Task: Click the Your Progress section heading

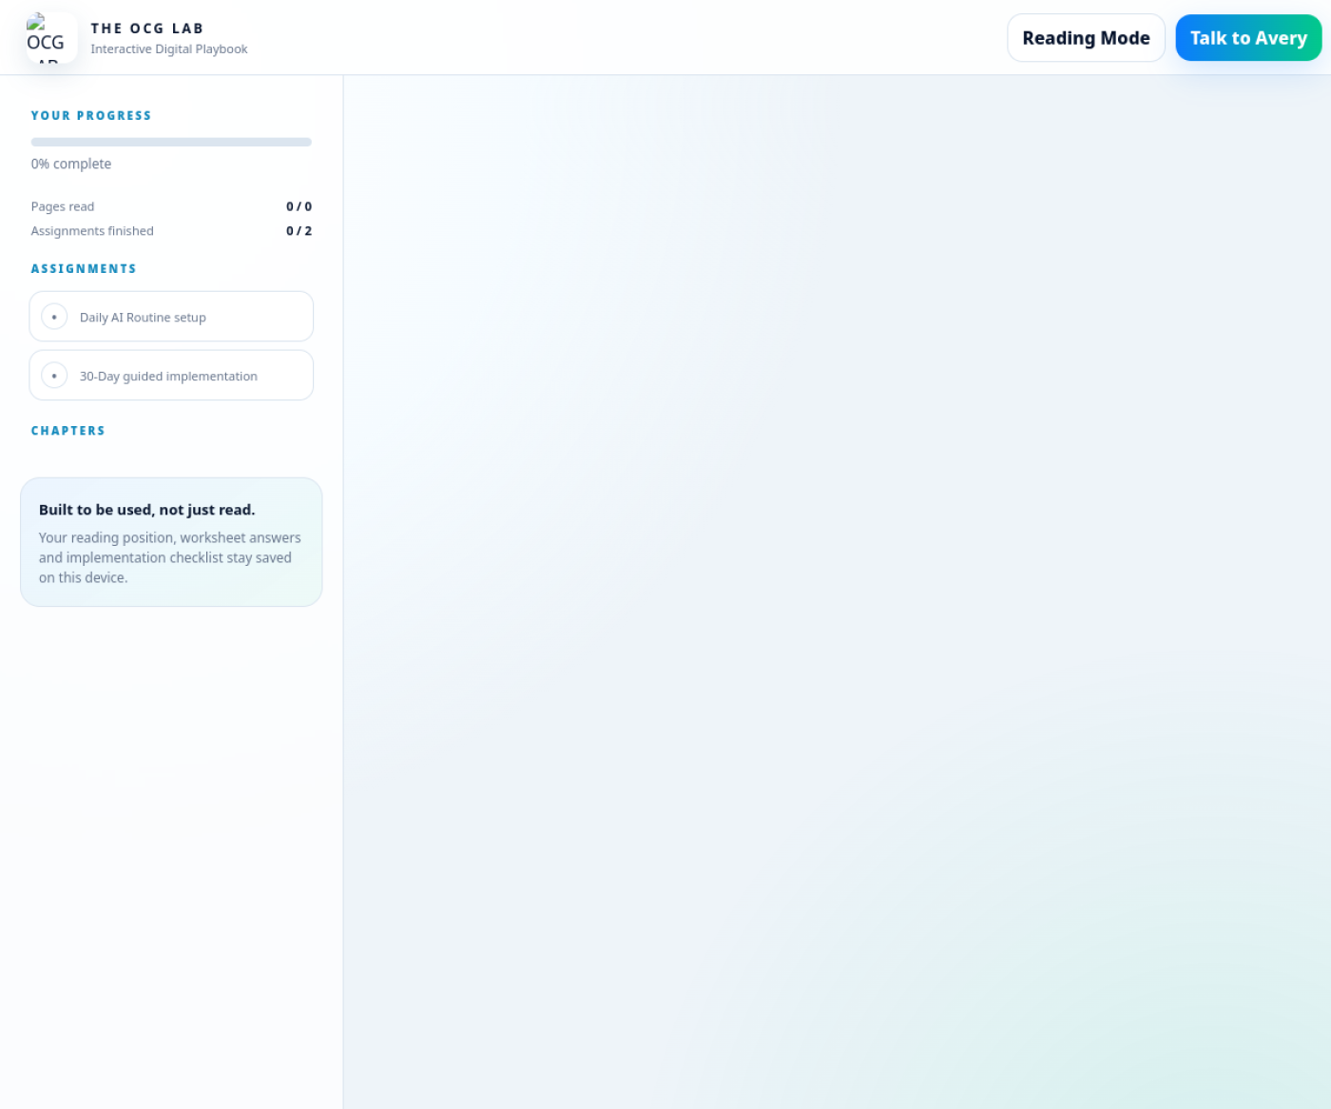Action: coord(91,116)
